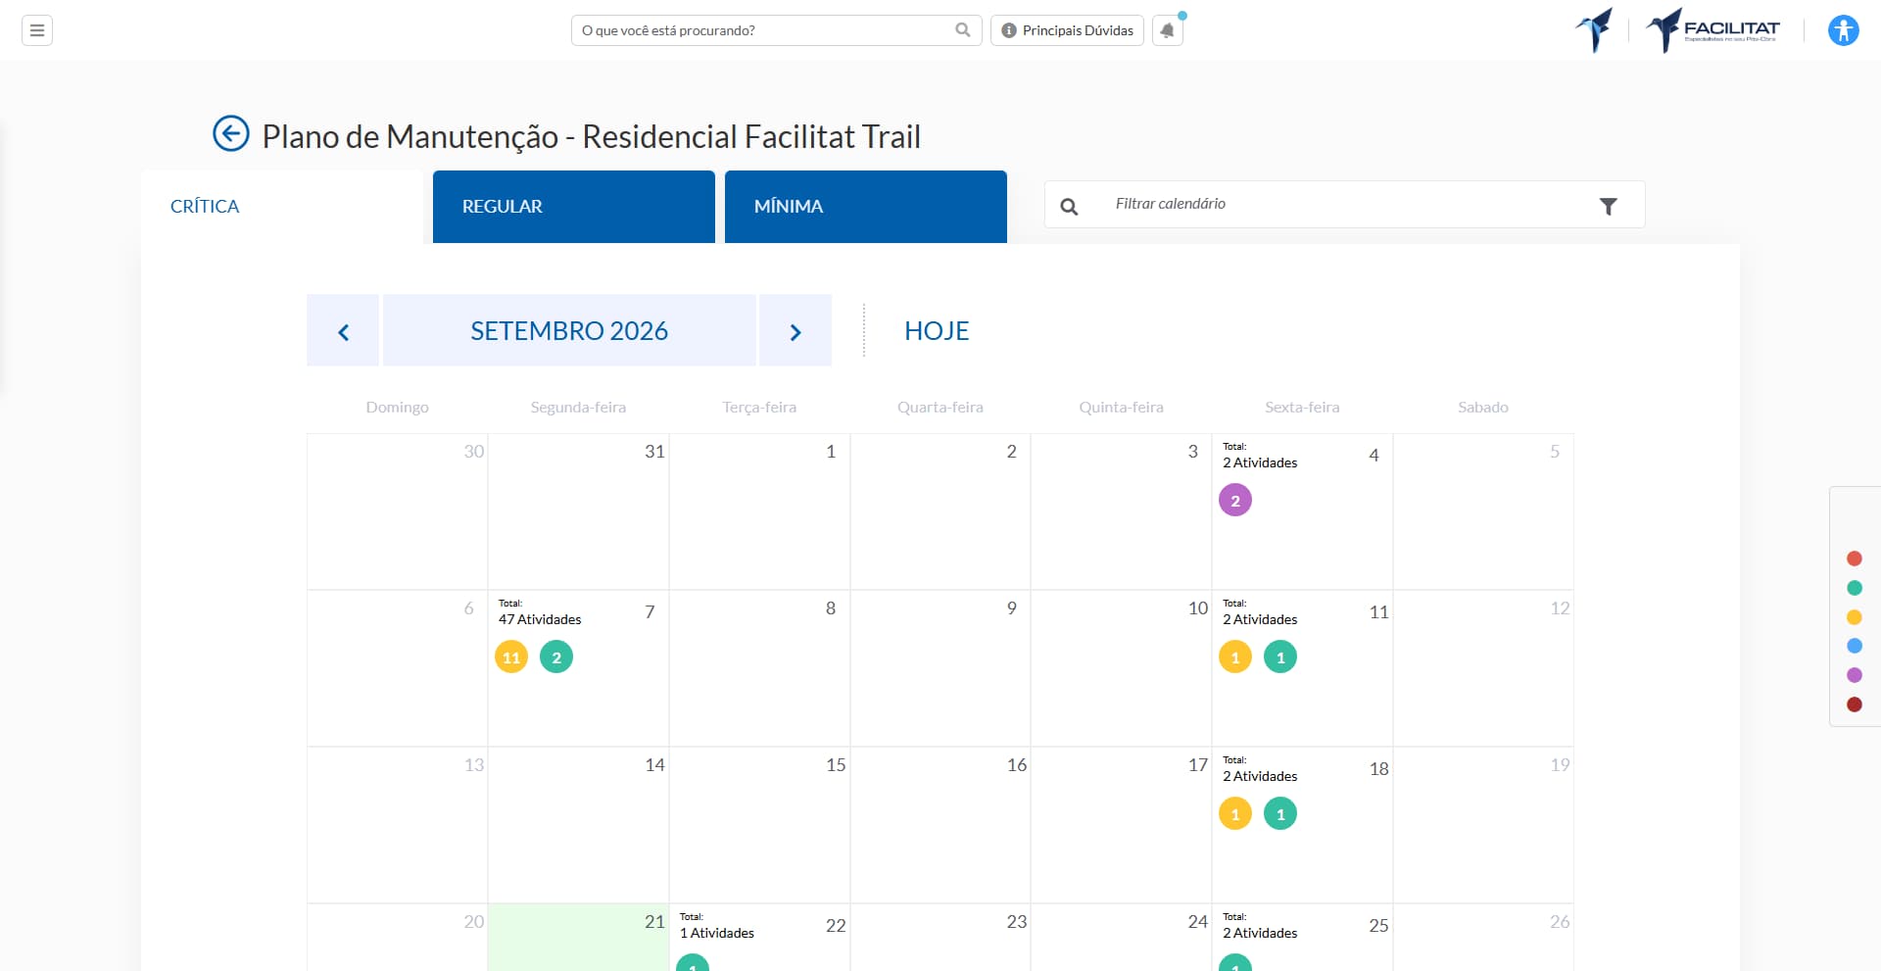Screen dimensions: 1881x971
Task: Go to next month
Action: tap(796, 330)
